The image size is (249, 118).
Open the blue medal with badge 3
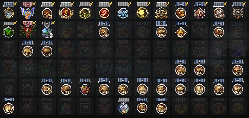coord(47,30)
